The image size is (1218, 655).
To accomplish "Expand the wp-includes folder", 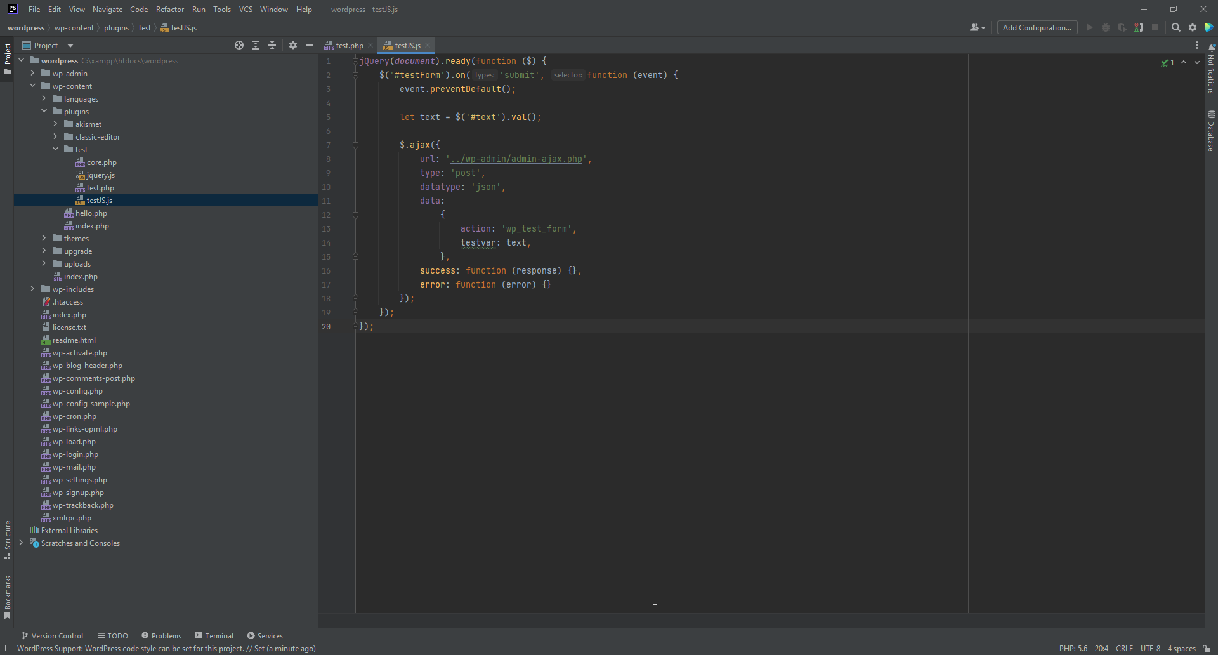I will (33, 289).
